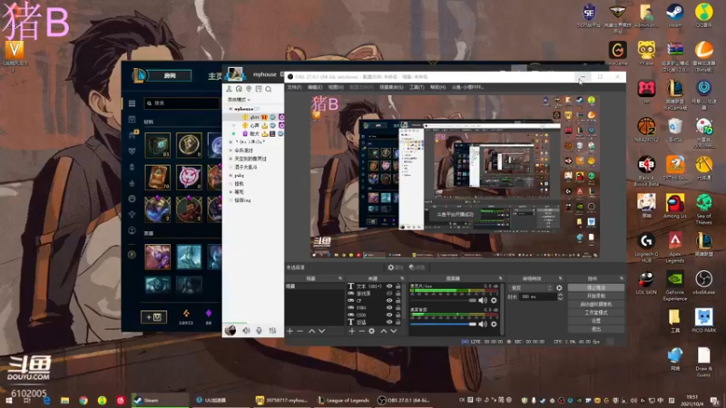Expand the 等死 channel in voice chat
The image size is (726, 408).
(x=231, y=192)
